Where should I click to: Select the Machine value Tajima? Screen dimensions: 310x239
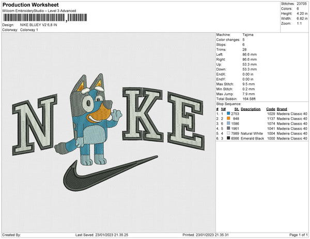[248, 35]
